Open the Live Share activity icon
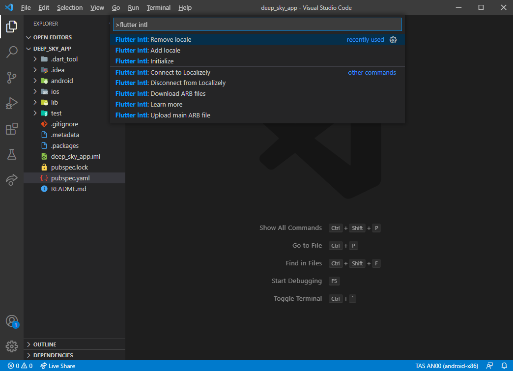 (12, 180)
